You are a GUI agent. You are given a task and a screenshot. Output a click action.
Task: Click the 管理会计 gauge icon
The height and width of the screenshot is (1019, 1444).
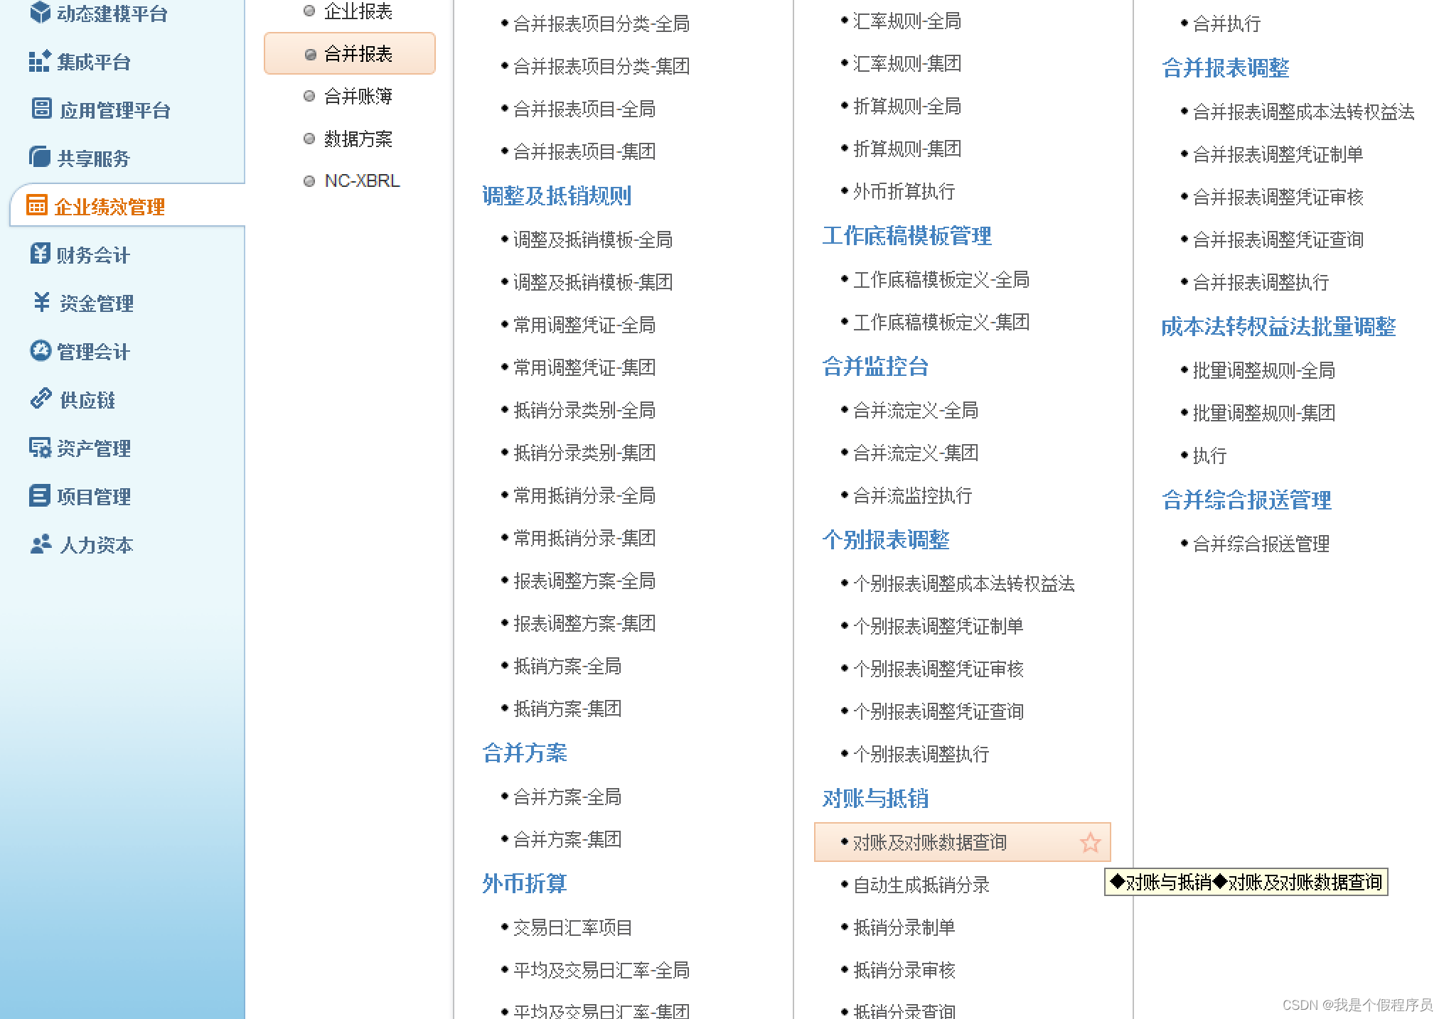pos(41,350)
